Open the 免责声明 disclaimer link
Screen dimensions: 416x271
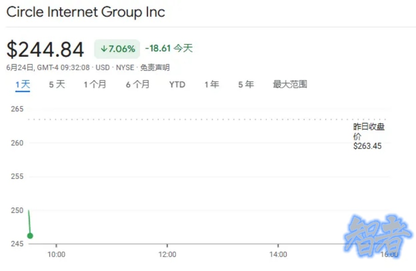[155, 68]
